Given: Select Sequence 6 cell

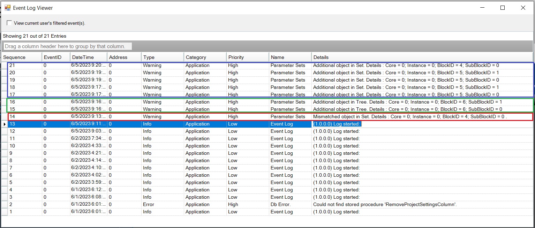Looking at the screenshot, I should pos(25,175).
